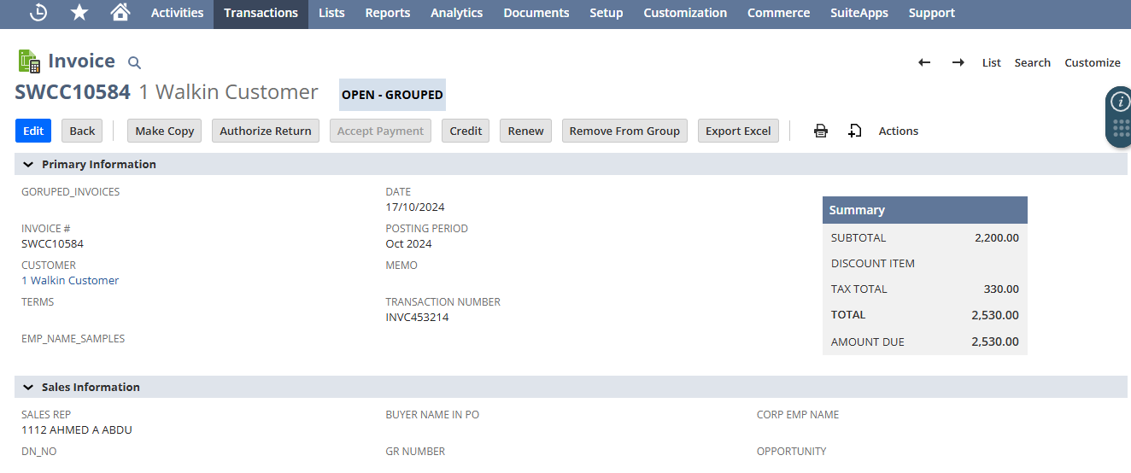Image resolution: width=1131 pixels, height=473 pixels.
Task: Open the Customize link at top right
Action: click(x=1092, y=62)
